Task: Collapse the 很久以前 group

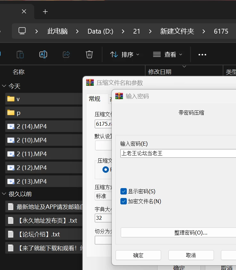Action: 4,194
